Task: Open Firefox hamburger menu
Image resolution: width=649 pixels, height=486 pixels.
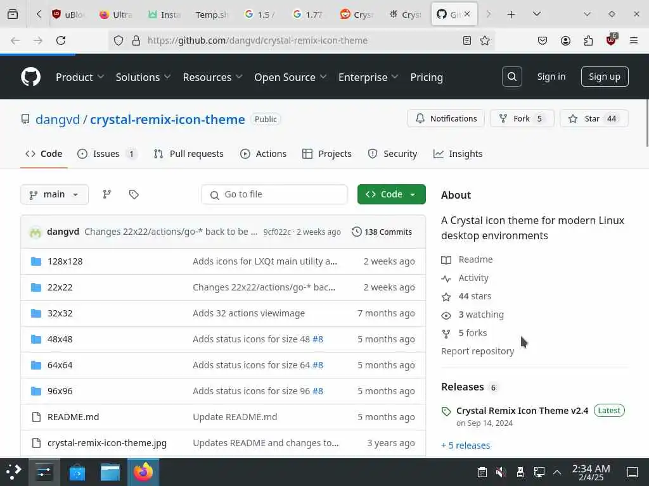Action: coord(634,40)
